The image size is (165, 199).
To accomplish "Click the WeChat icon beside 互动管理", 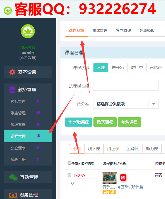I will [13, 177].
